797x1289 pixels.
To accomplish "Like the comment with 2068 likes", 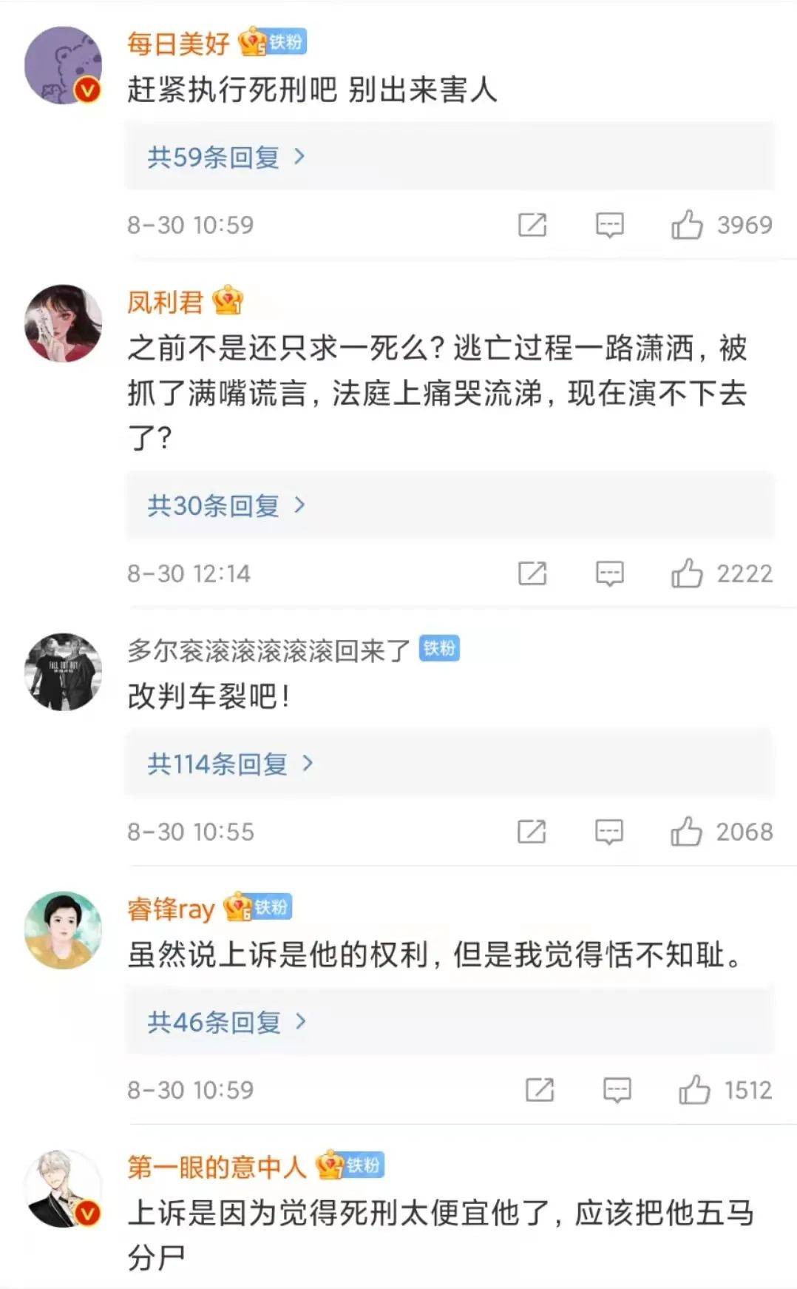I will pos(686,831).
